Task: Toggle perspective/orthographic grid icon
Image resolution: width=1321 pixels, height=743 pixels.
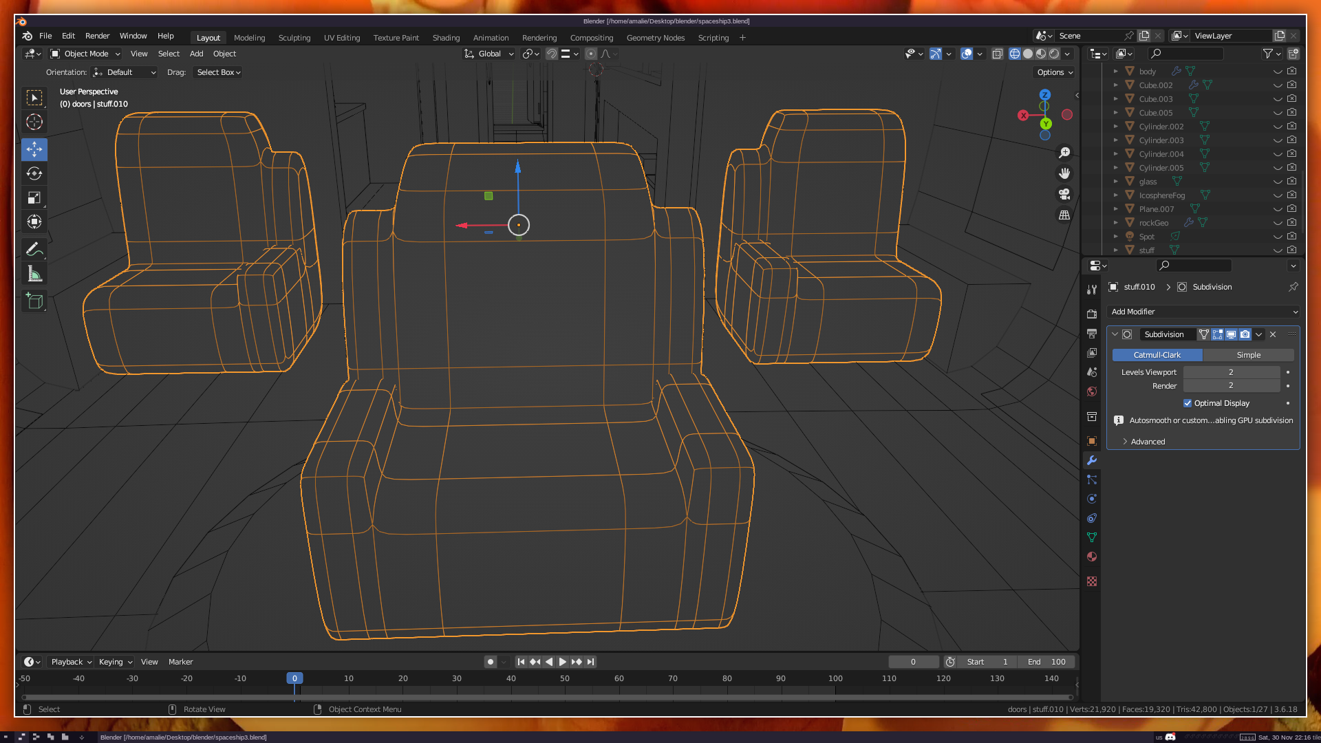Action: point(1064,215)
